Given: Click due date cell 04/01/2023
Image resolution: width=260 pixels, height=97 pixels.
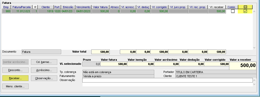Looking at the screenshot, I should [83, 11].
